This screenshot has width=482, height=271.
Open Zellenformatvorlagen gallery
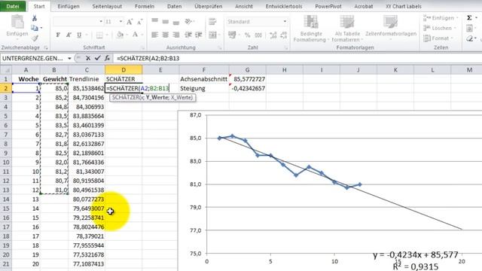point(391,28)
